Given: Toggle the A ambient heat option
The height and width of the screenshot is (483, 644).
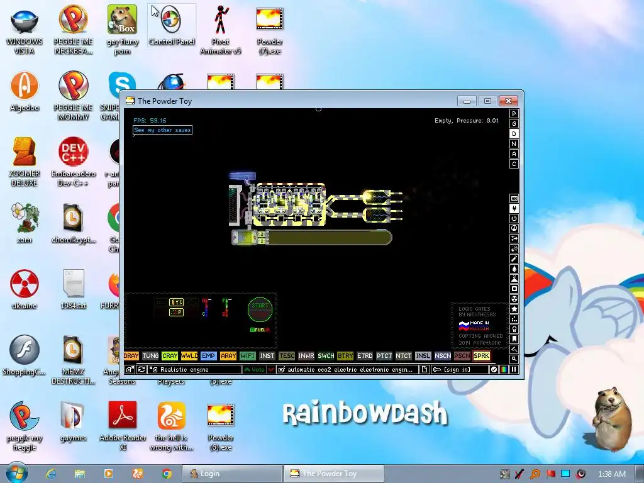Looking at the screenshot, I should [514, 154].
